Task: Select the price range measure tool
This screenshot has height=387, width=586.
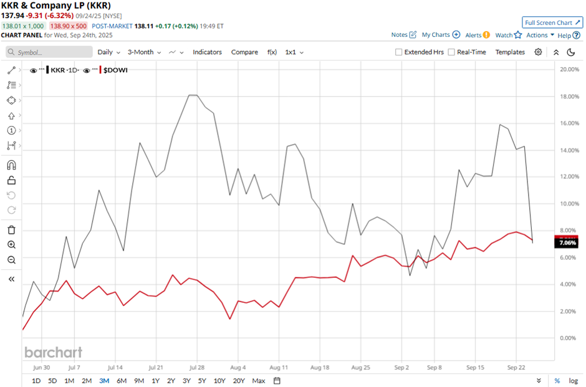Action: (x=11, y=146)
